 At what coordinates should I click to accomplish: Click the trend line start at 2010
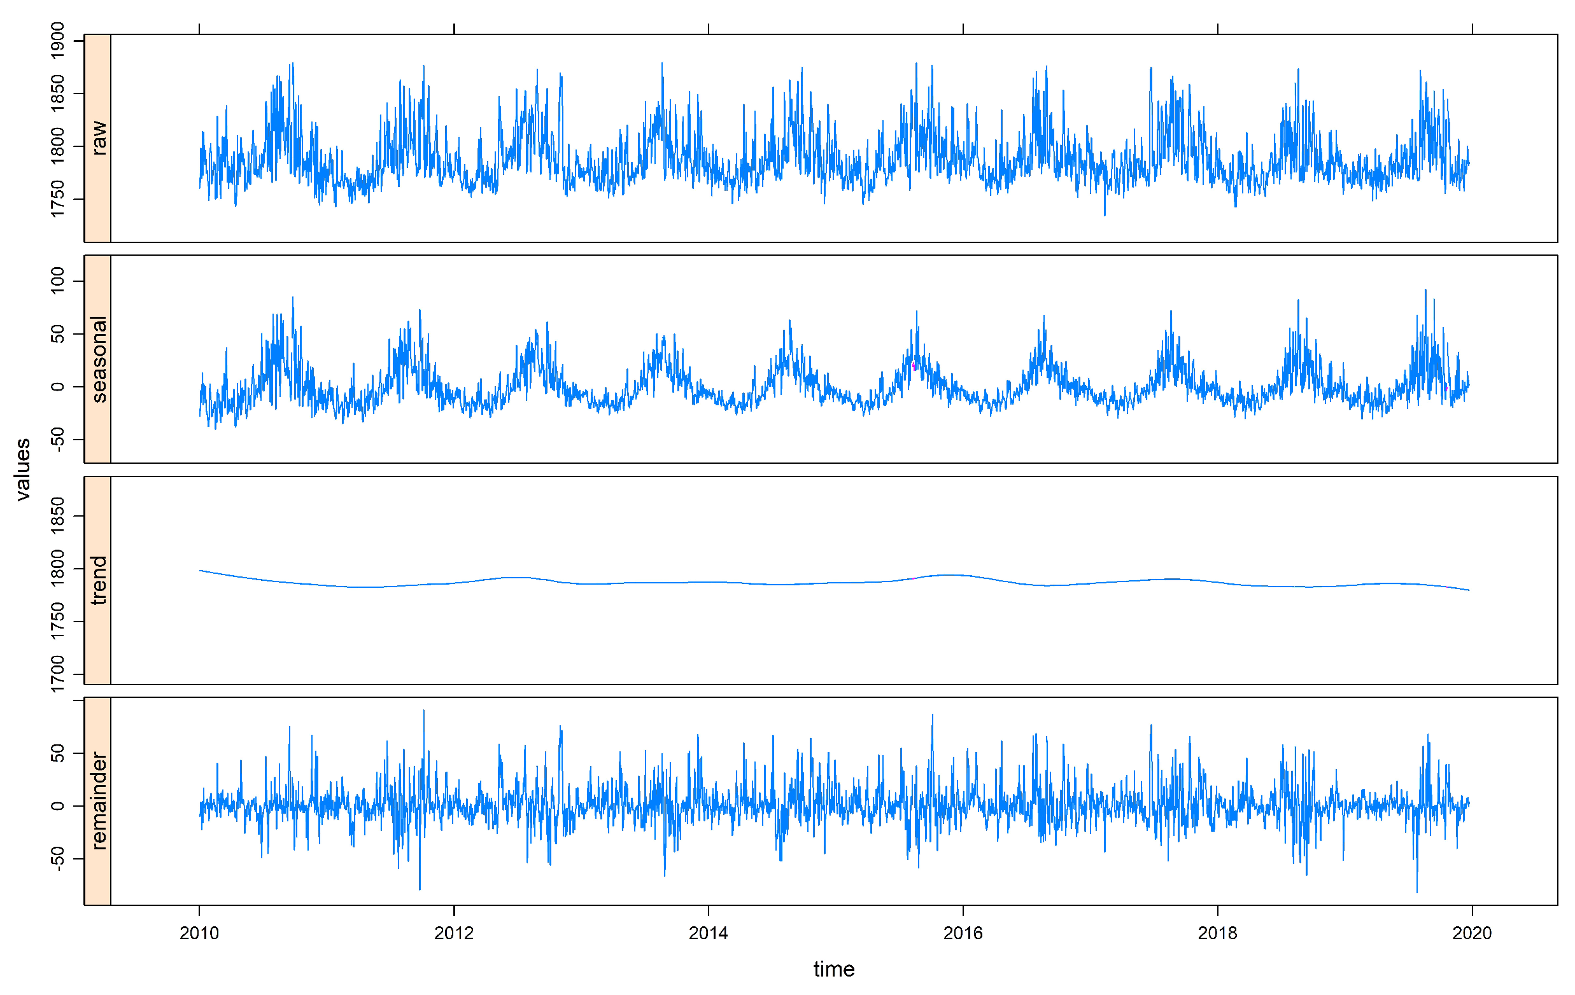point(201,571)
